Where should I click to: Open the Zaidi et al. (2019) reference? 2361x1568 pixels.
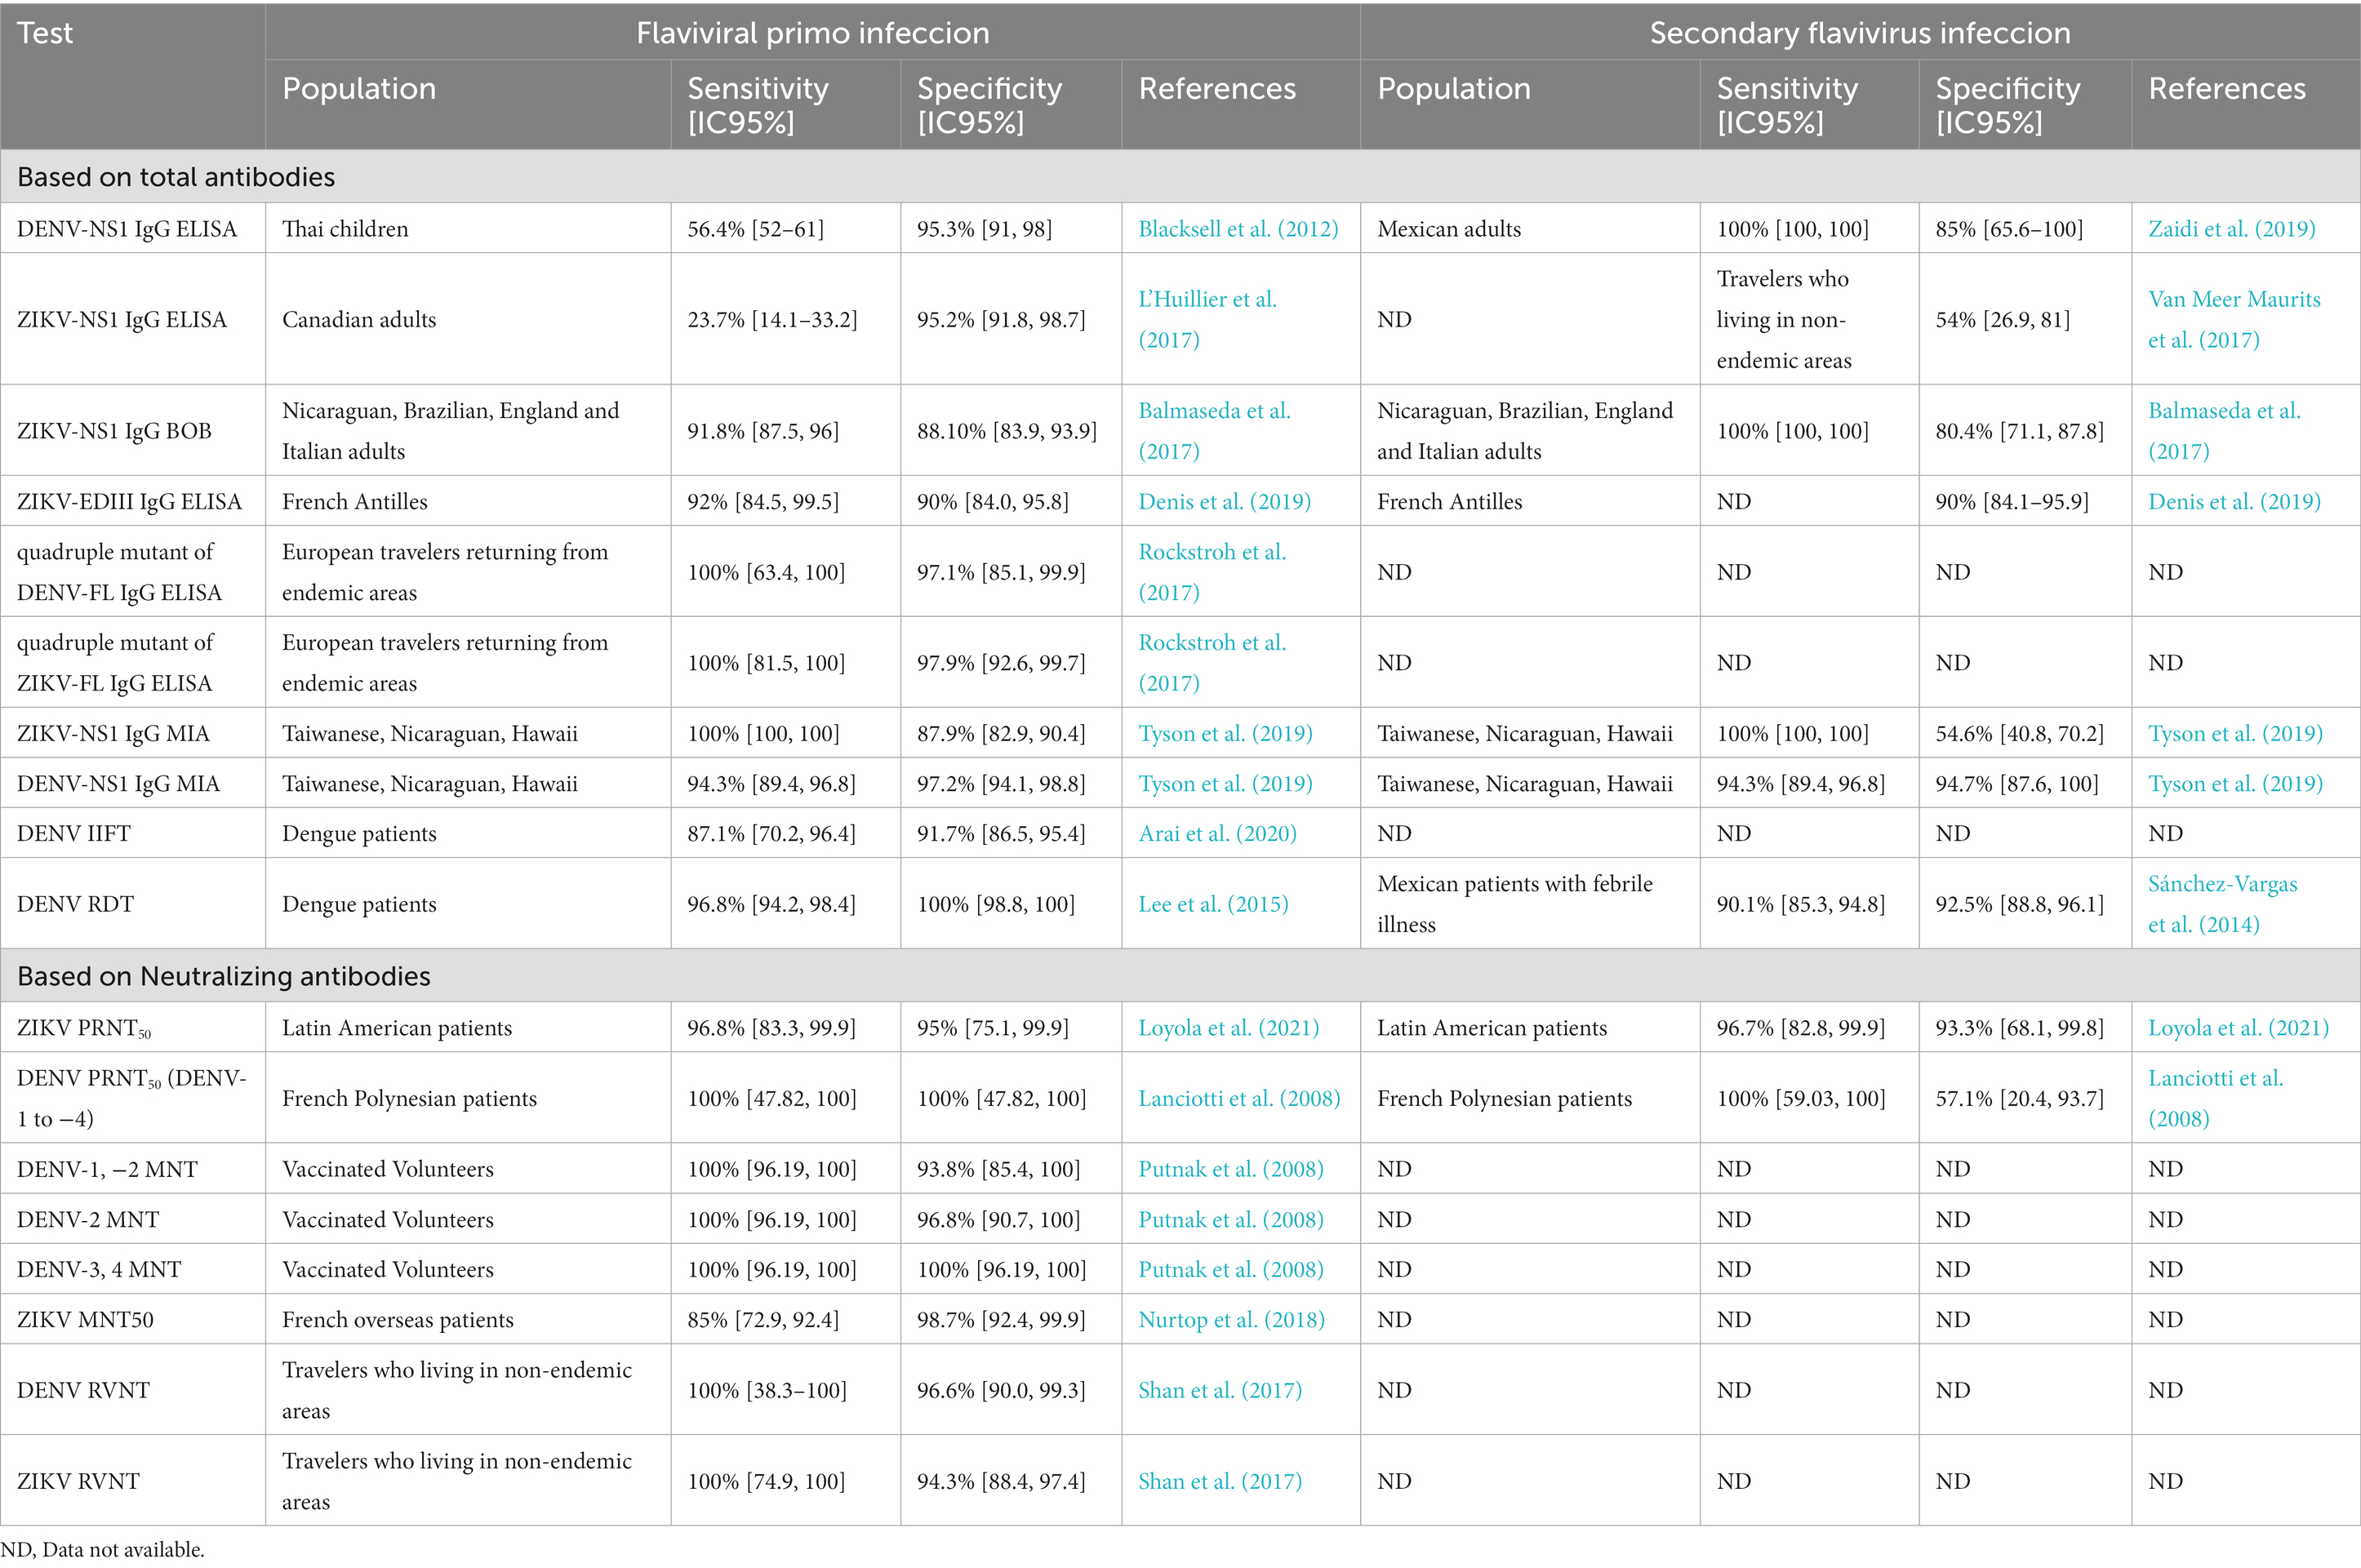click(x=2231, y=229)
